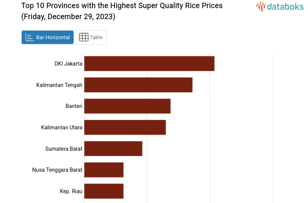Switch to Table view
Viewport: 308px width, 203px height.
[90, 38]
